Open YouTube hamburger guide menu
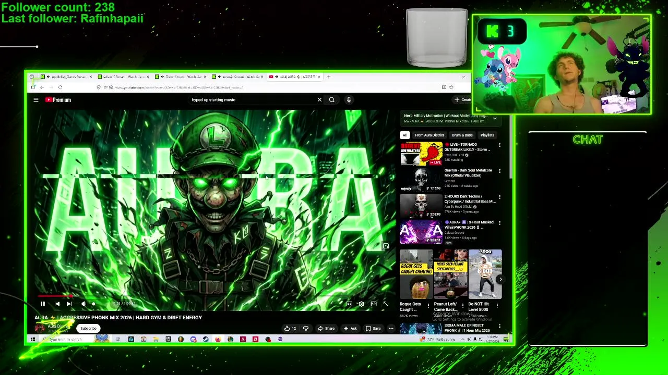 click(36, 100)
